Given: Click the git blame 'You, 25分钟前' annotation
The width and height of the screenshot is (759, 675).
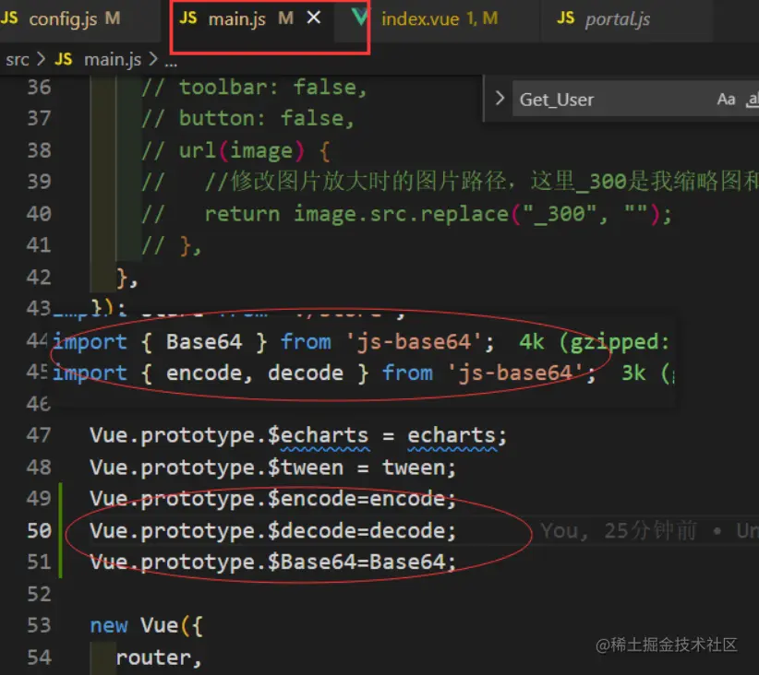Looking at the screenshot, I should point(619,531).
